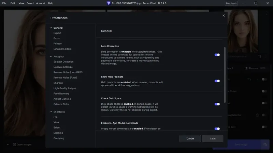Turn off Show Help Prompts

[217, 81]
